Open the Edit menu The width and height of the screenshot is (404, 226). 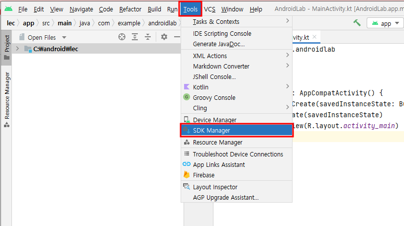click(x=39, y=9)
